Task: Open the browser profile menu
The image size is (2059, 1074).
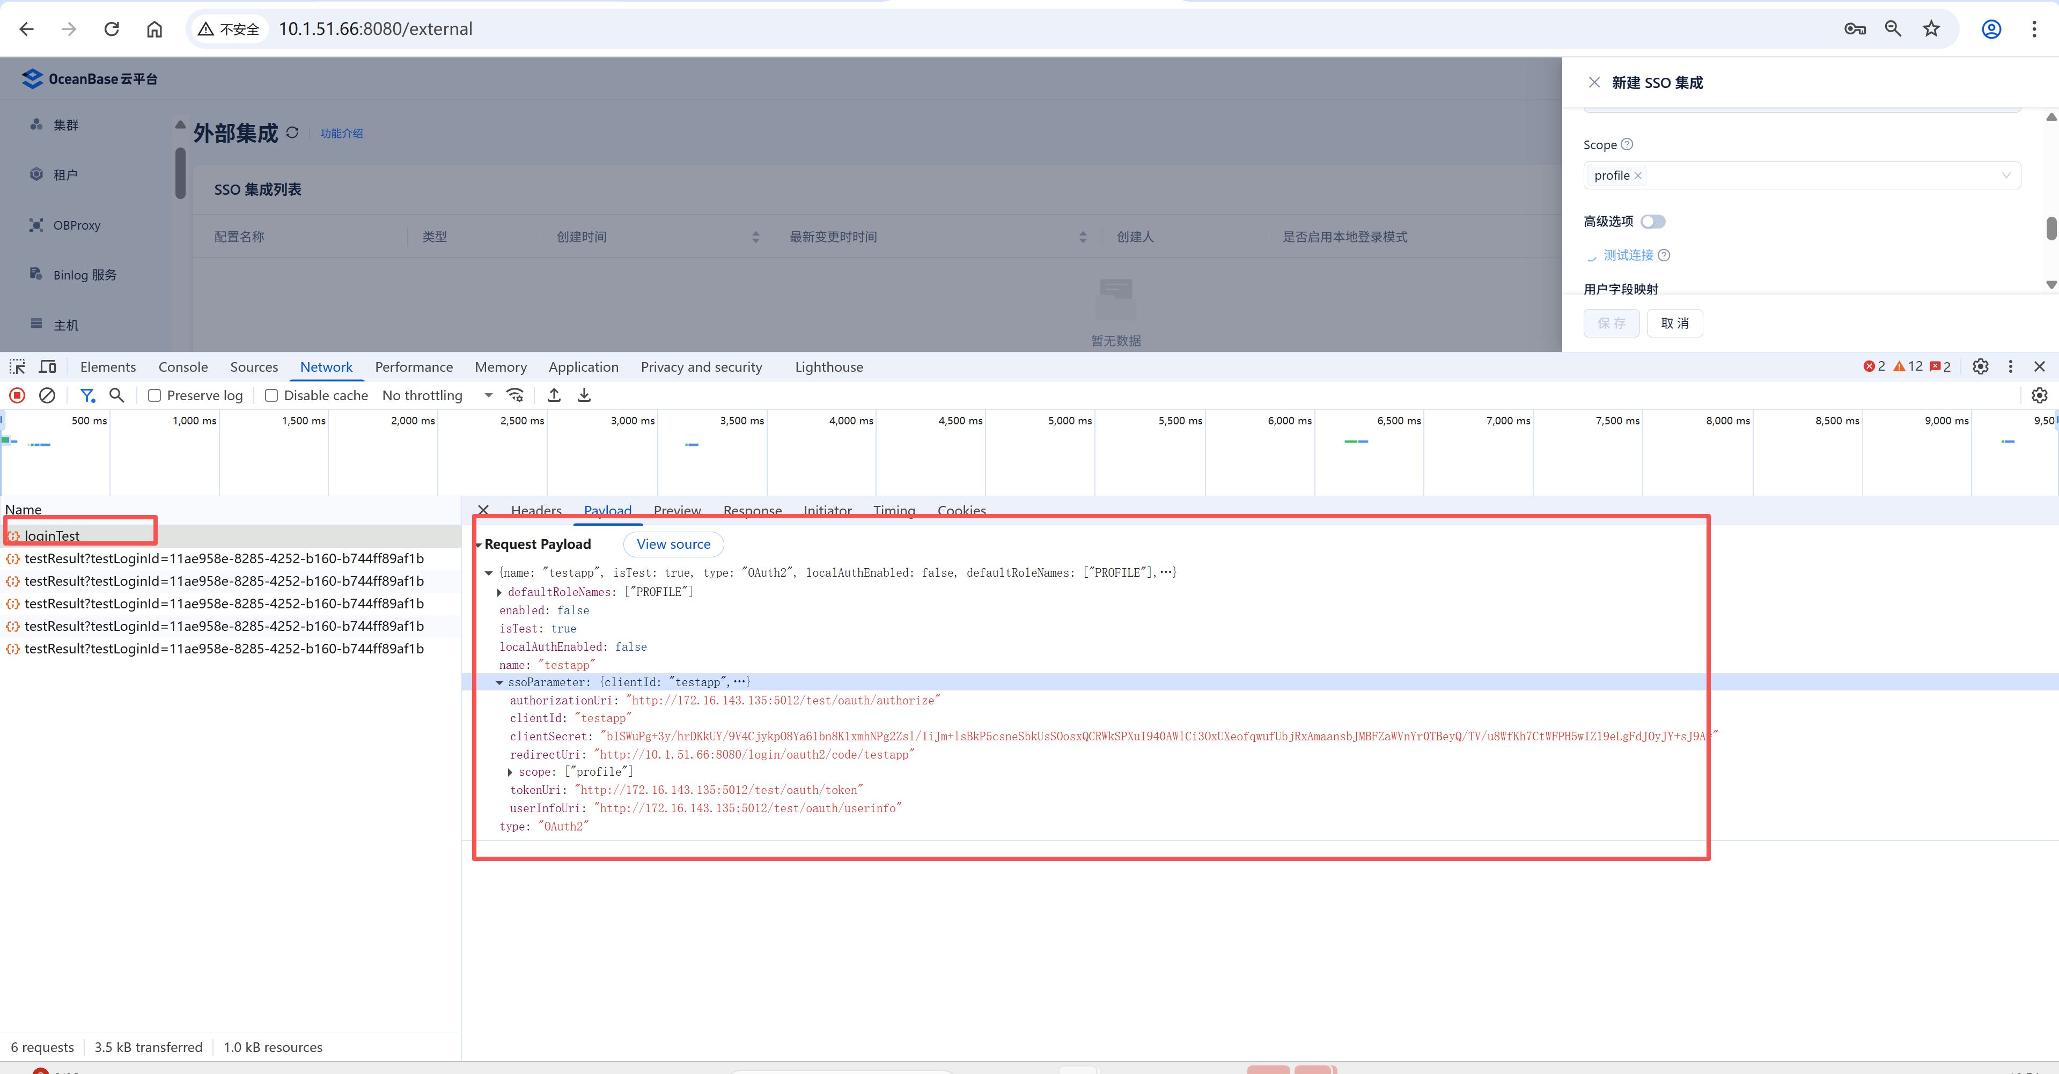Action: [x=1991, y=29]
